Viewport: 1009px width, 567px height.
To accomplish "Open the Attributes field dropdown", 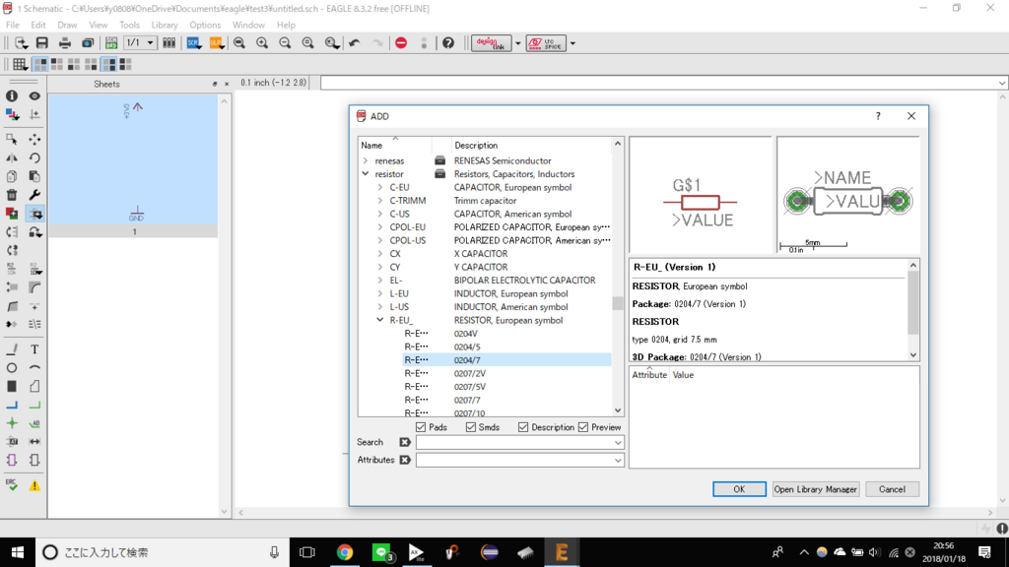I will click(x=618, y=461).
